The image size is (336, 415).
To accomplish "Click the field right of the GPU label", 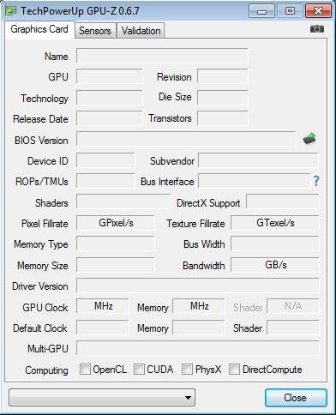I will (109, 76).
